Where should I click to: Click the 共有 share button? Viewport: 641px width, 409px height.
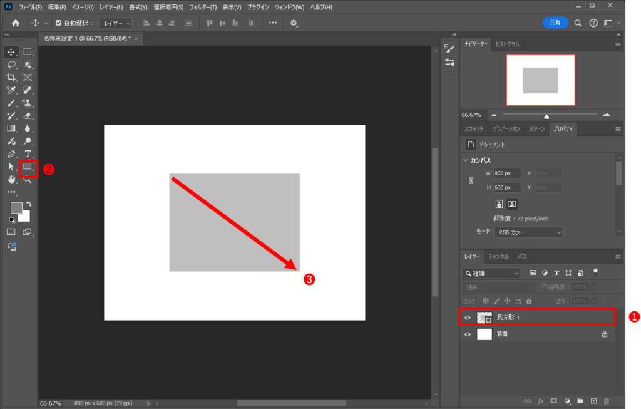click(555, 23)
